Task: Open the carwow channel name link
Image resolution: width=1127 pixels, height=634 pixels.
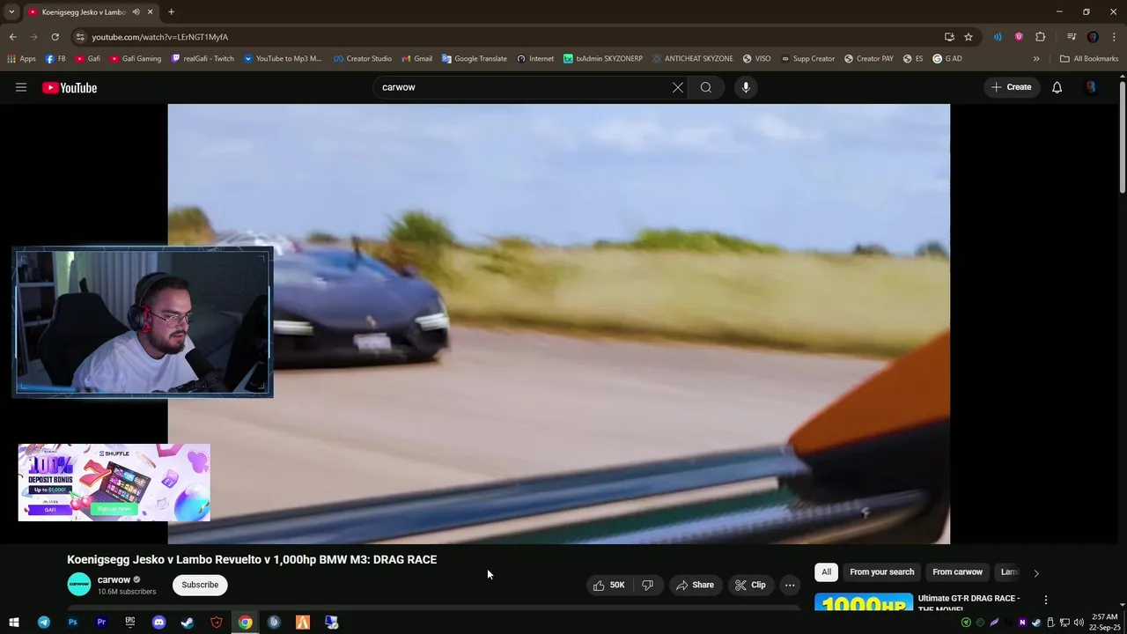Action: pyautogui.click(x=114, y=579)
